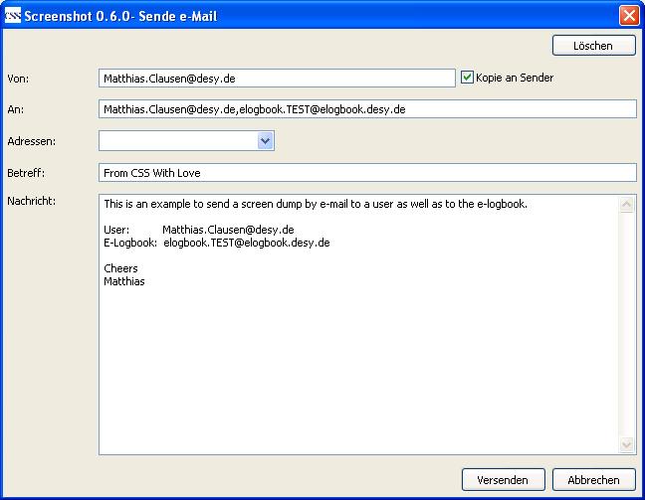Click into the Von sender address field

pyautogui.click(x=277, y=78)
